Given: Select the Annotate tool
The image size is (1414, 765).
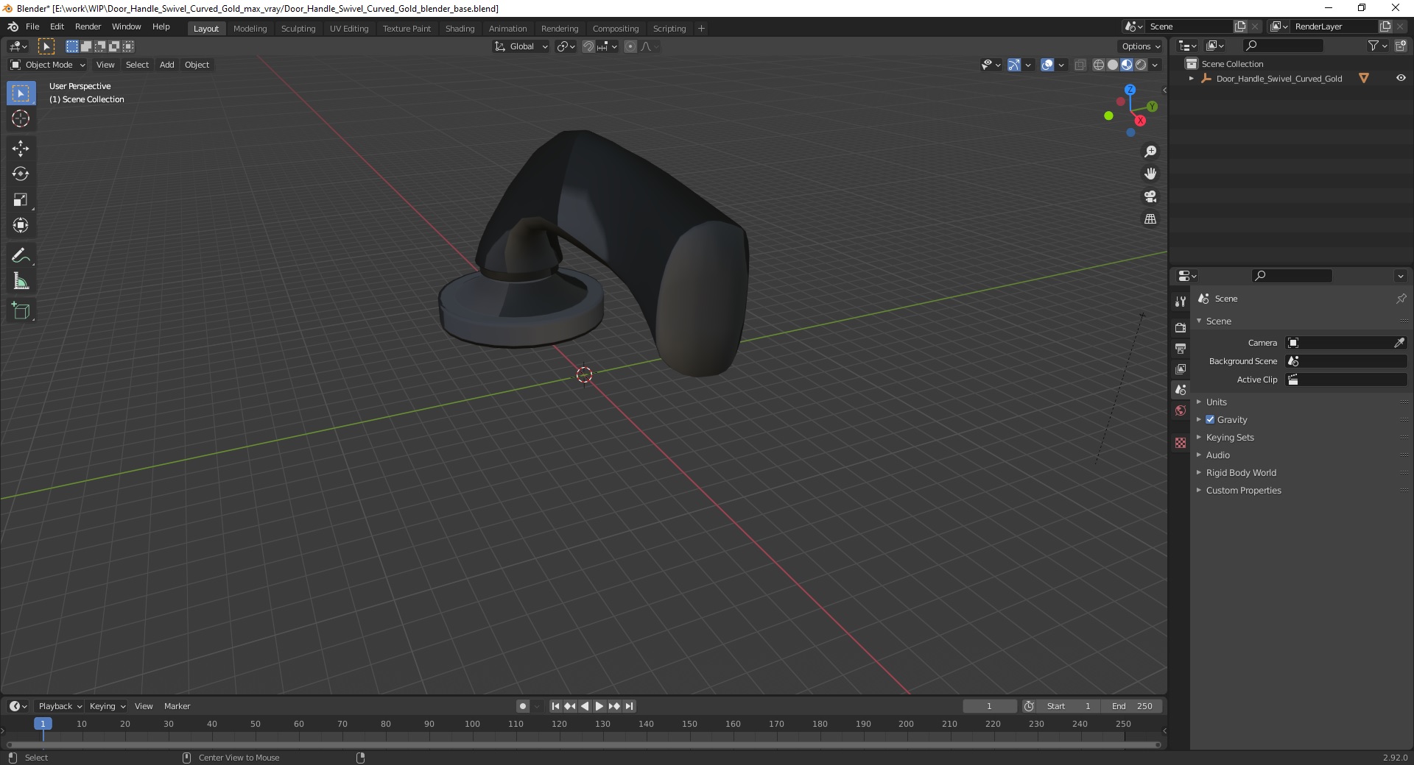Looking at the screenshot, I should pos(21,256).
